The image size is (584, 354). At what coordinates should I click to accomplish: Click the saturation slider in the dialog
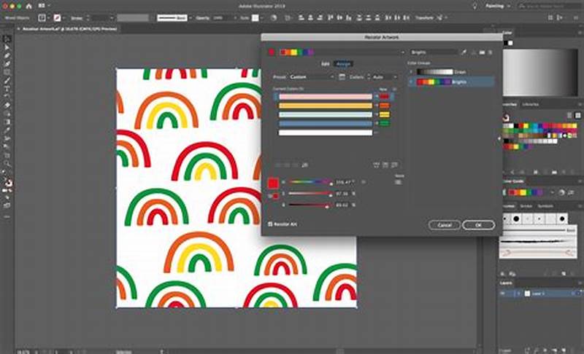310,194
